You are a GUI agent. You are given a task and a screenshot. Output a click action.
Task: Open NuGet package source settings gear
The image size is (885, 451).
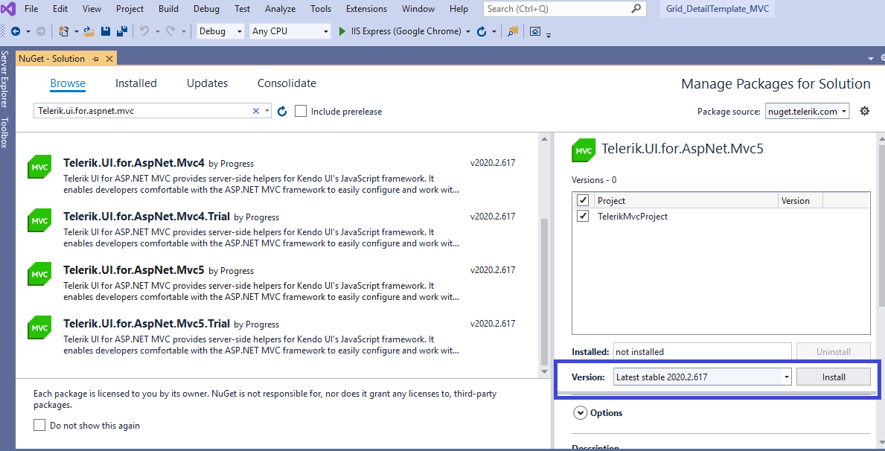click(864, 111)
